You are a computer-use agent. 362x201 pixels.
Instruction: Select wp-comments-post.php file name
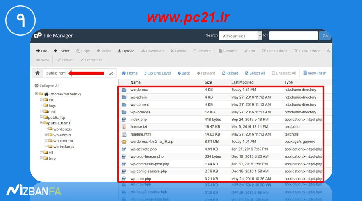150,164
